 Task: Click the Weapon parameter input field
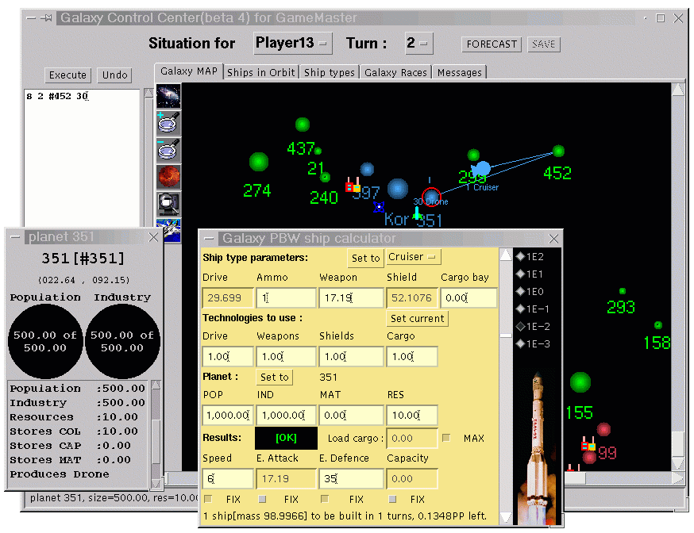coord(350,298)
